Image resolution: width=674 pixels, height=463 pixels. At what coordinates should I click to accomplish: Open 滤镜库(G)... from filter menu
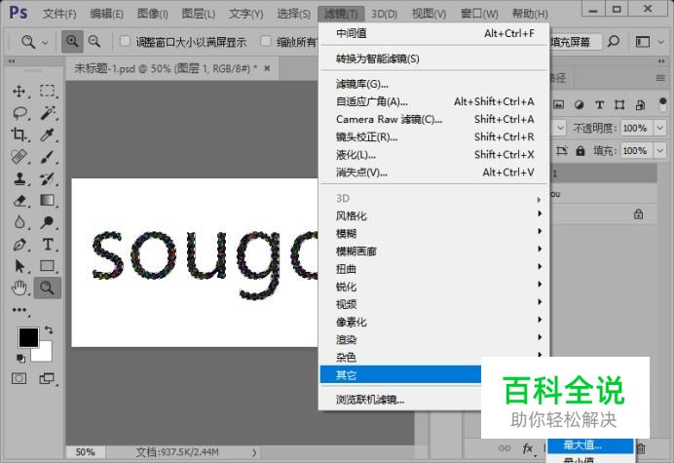point(433,84)
